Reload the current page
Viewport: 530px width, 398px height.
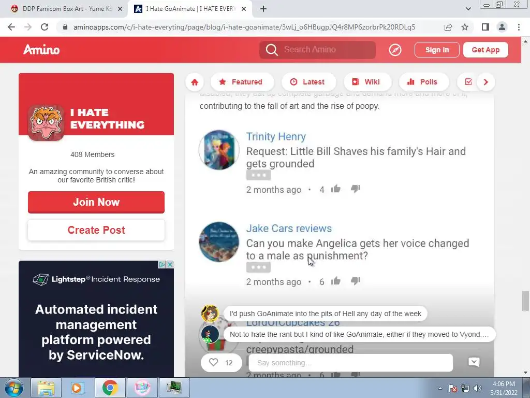point(45,27)
